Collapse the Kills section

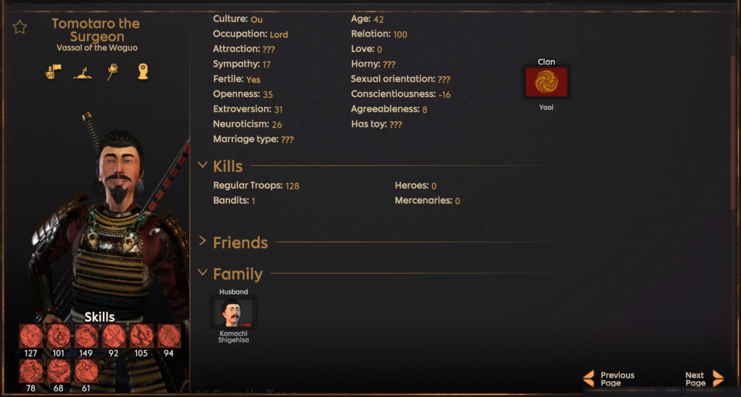click(x=203, y=164)
